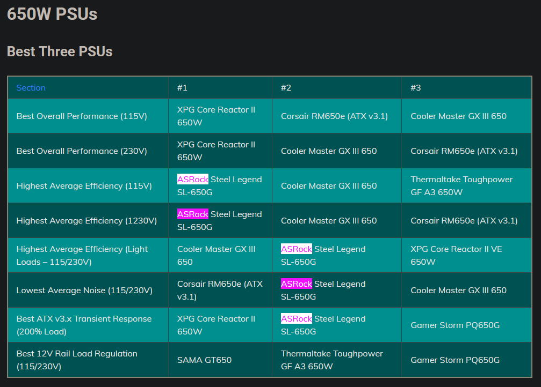Click 'XPG Core Reactor II VE 650W' cell
The width and height of the screenshot is (541, 387).
(456, 256)
